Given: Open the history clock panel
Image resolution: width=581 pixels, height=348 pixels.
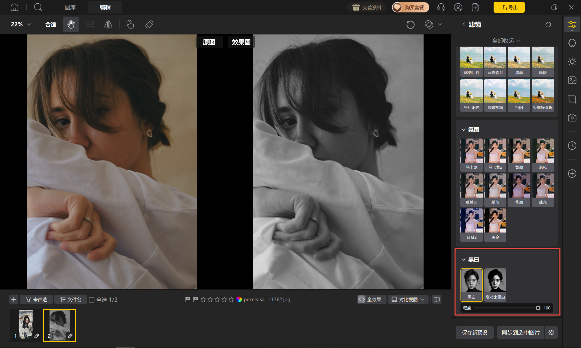Looking at the screenshot, I should tap(572, 146).
